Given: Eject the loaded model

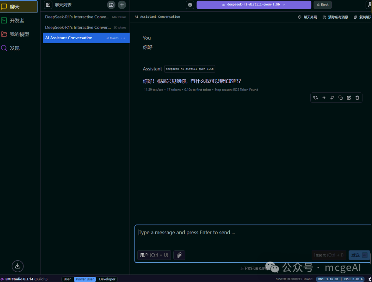Looking at the screenshot, I should point(322,5).
